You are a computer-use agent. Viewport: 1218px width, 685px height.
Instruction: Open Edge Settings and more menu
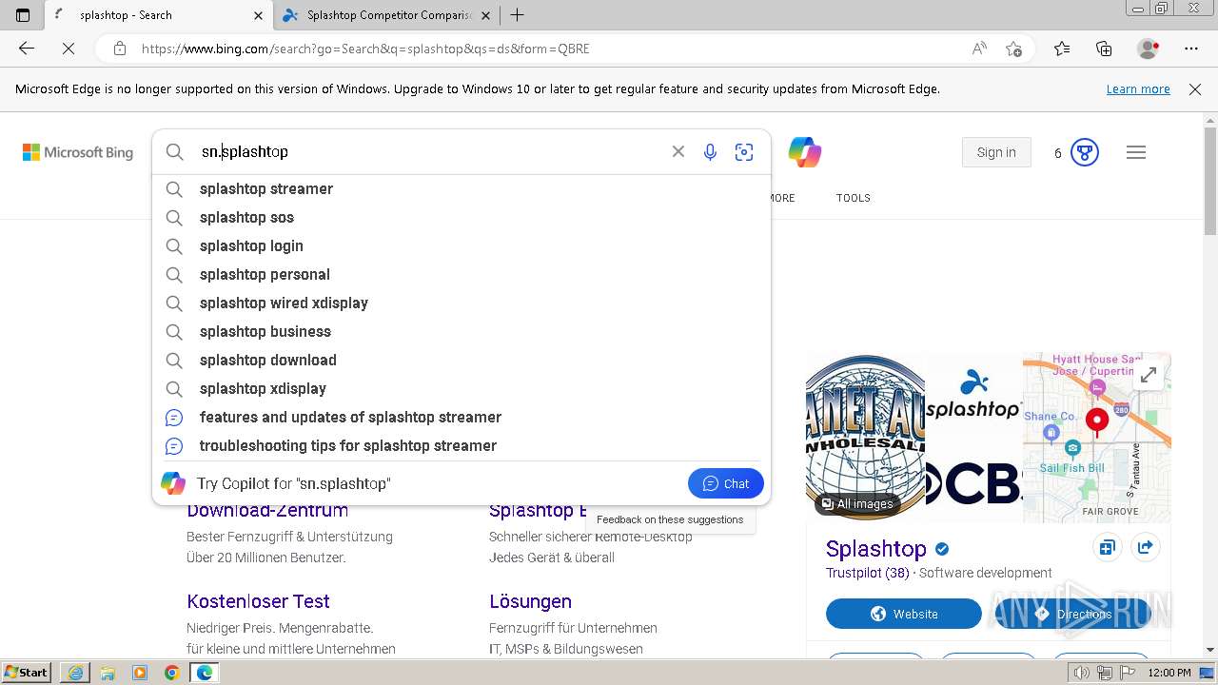pos(1191,49)
